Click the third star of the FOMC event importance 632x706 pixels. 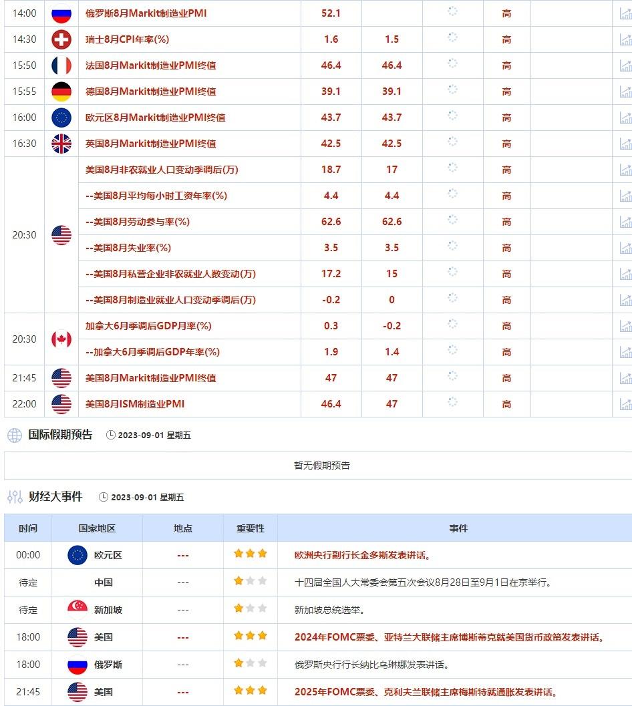(x=261, y=637)
